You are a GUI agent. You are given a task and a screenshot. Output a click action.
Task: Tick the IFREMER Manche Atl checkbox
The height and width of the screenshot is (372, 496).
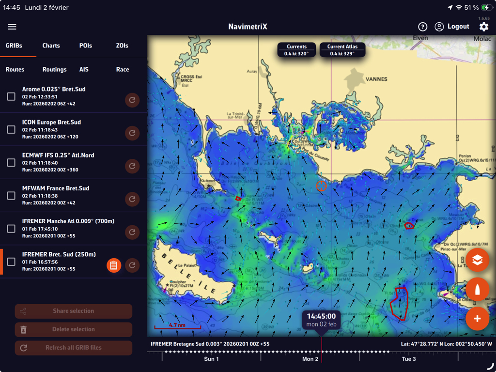coord(11,229)
